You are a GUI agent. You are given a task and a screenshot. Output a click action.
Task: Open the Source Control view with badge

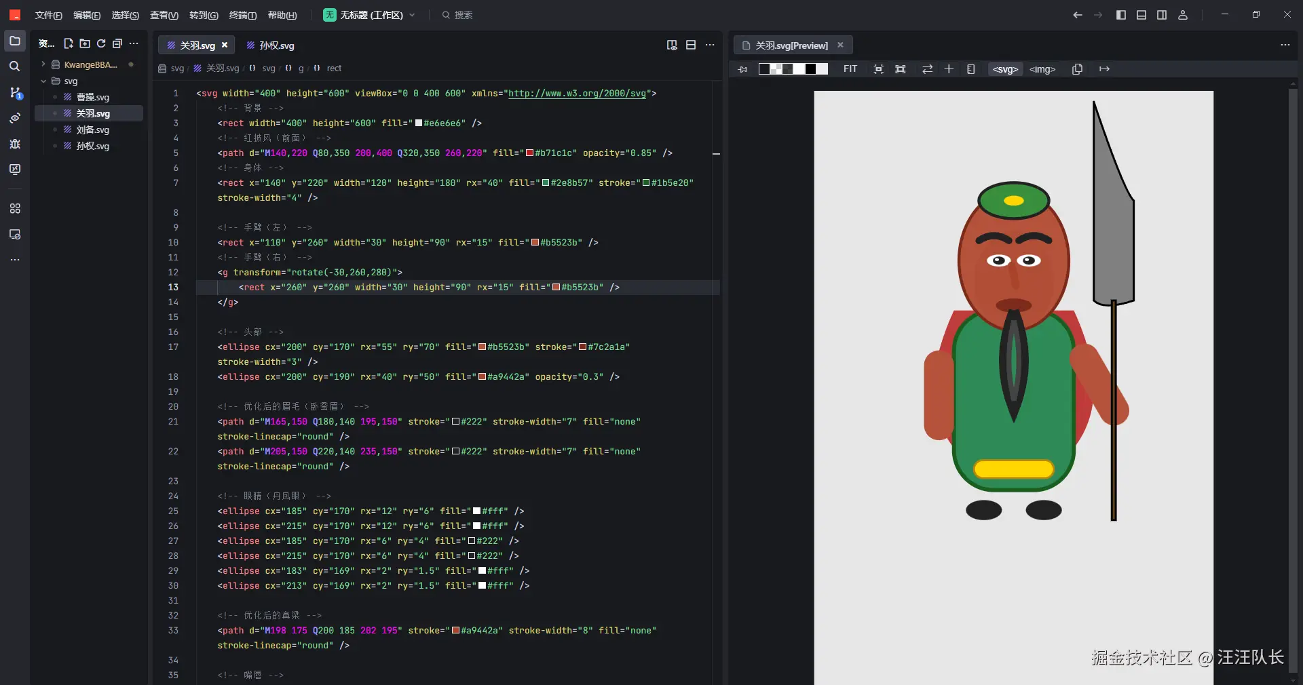[x=15, y=92]
